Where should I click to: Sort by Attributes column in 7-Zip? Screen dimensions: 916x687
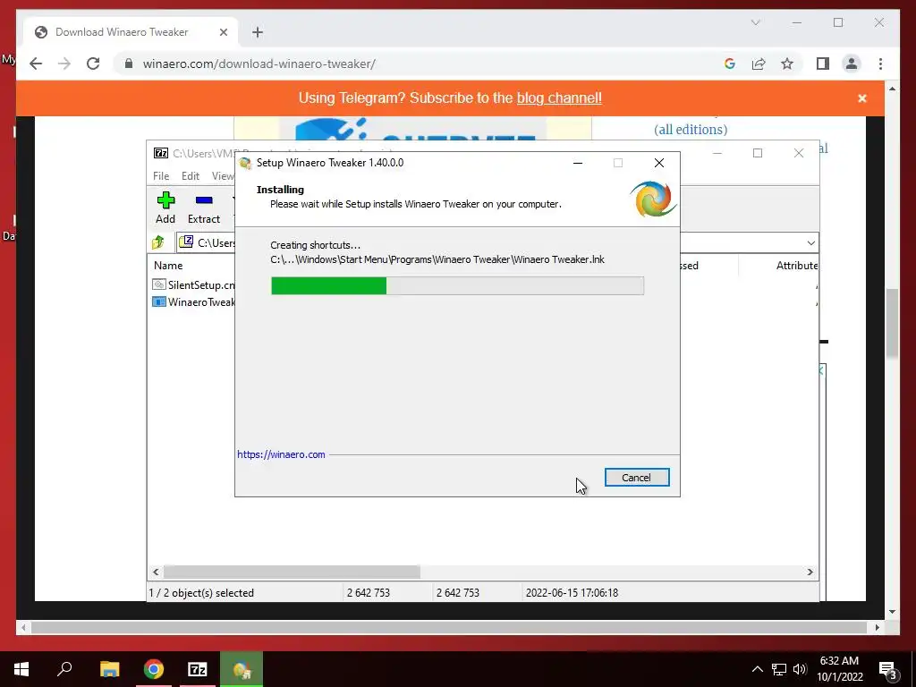(x=797, y=265)
